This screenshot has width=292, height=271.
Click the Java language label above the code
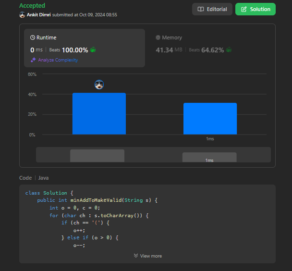[x=43, y=178]
